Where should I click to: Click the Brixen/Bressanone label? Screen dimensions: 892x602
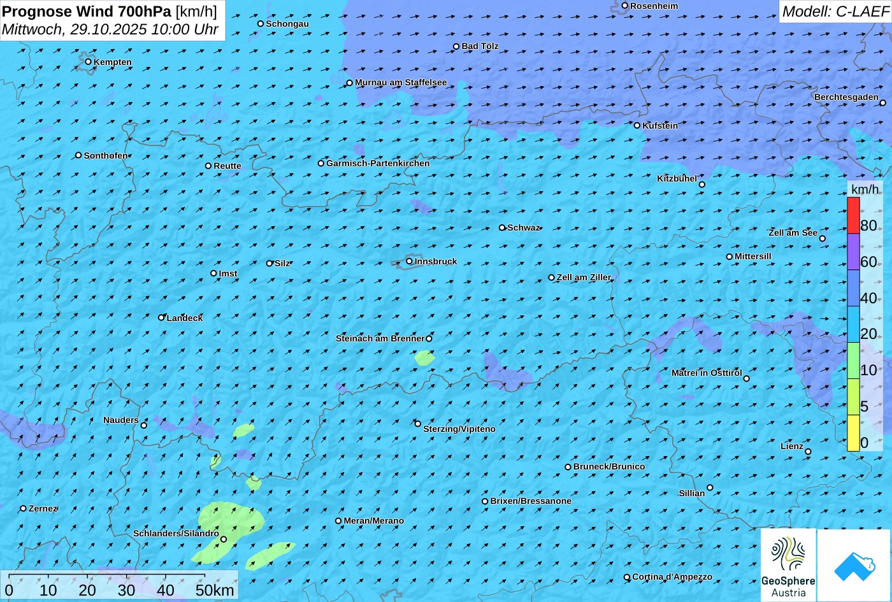click(531, 501)
